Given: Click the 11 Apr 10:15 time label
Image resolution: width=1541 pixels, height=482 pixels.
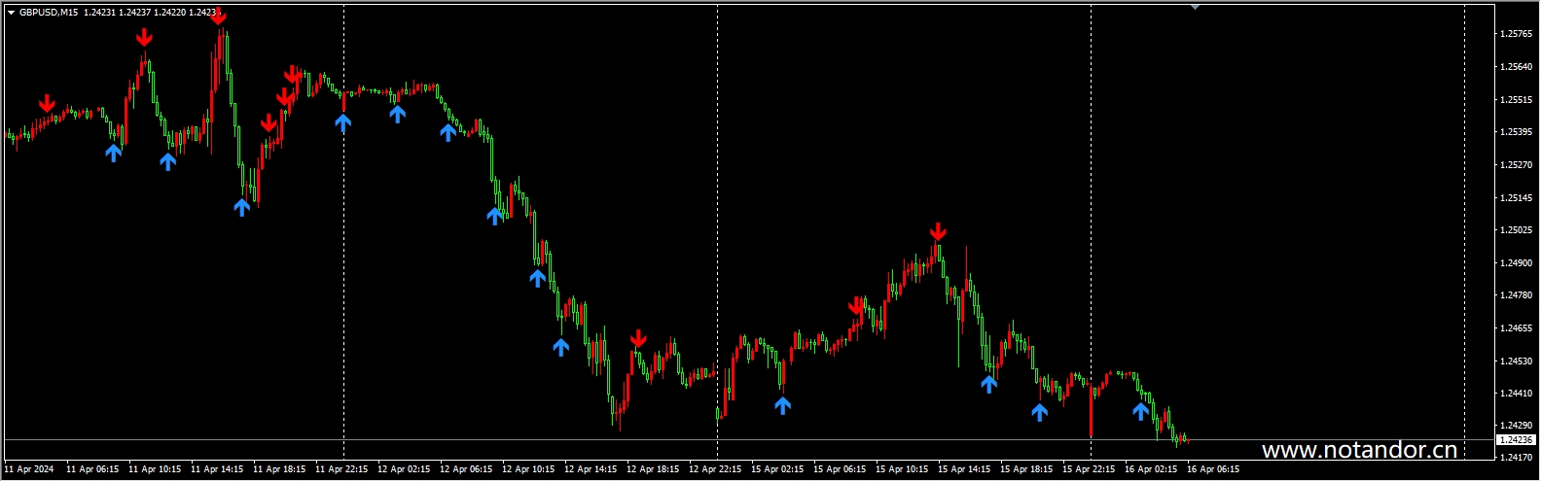Looking at the screenshot, I should click(155, 469).
